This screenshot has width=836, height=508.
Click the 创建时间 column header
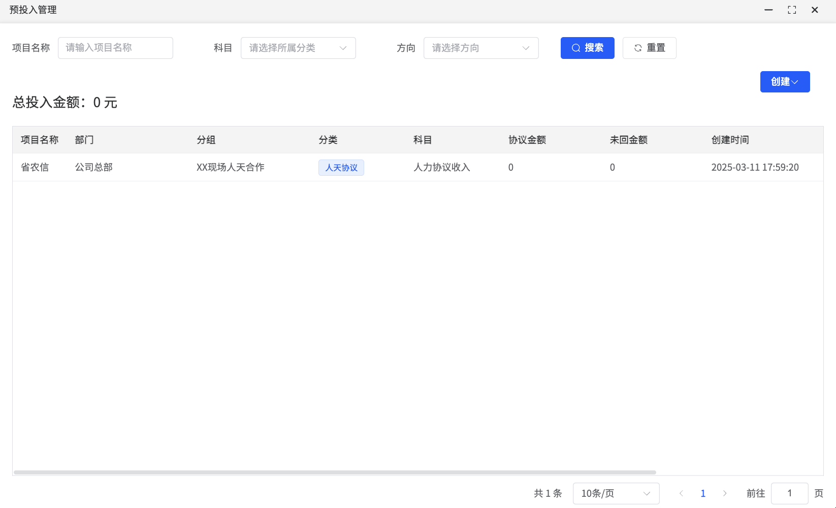coord(730,140)
